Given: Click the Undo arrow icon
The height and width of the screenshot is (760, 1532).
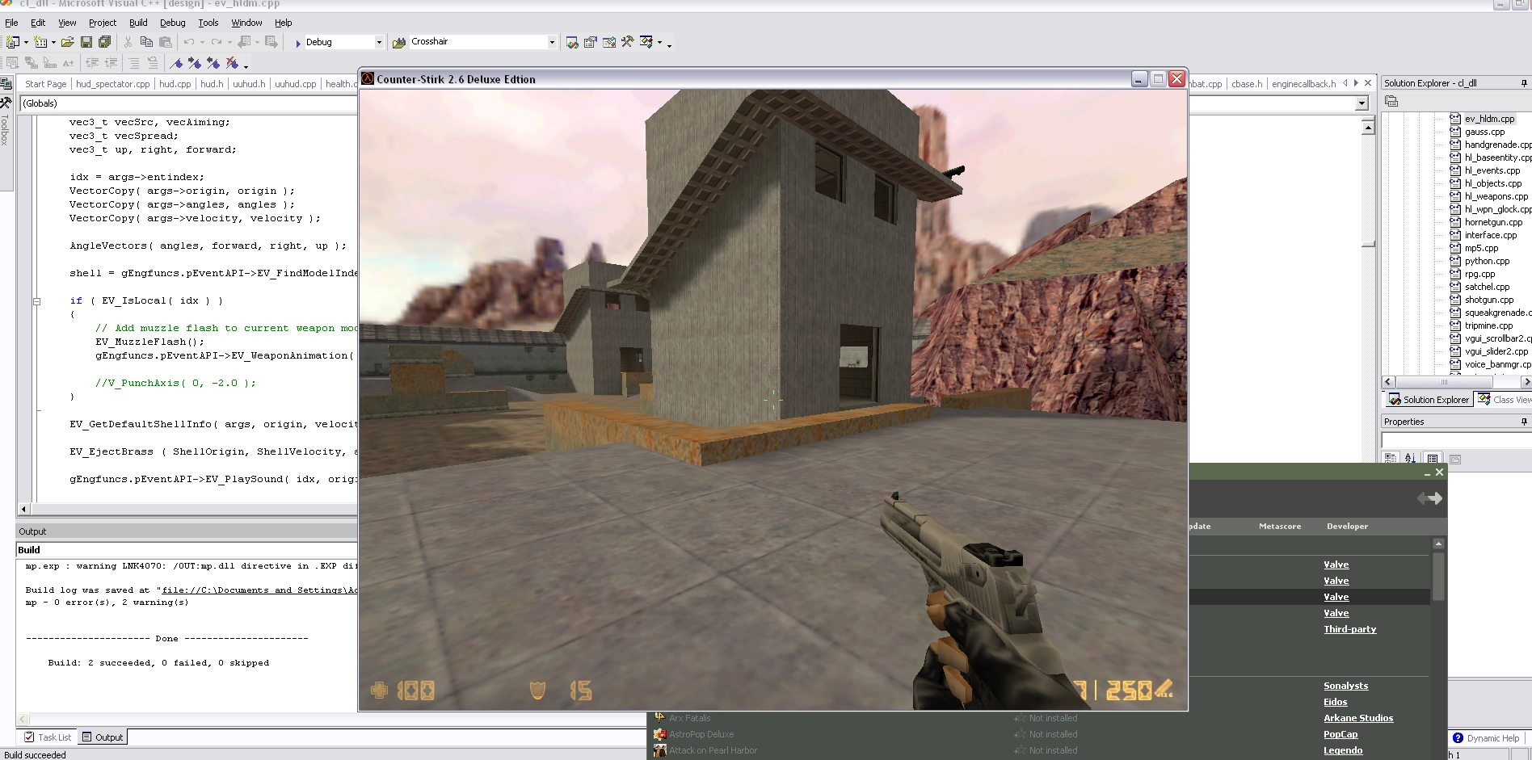Looking at the screenshot, I should tap(189, 42).
